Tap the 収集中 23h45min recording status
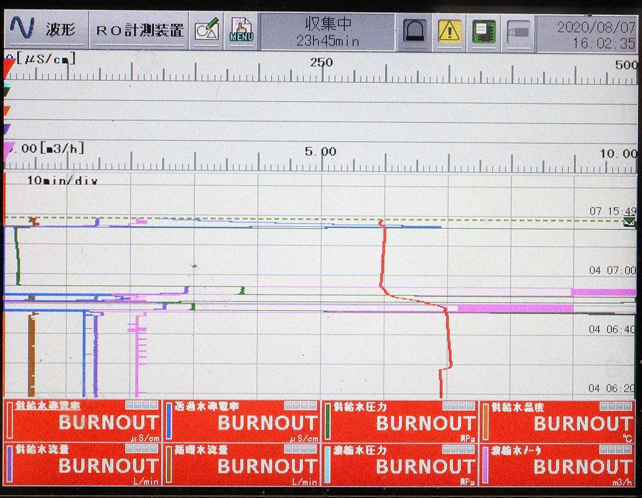 327,31
